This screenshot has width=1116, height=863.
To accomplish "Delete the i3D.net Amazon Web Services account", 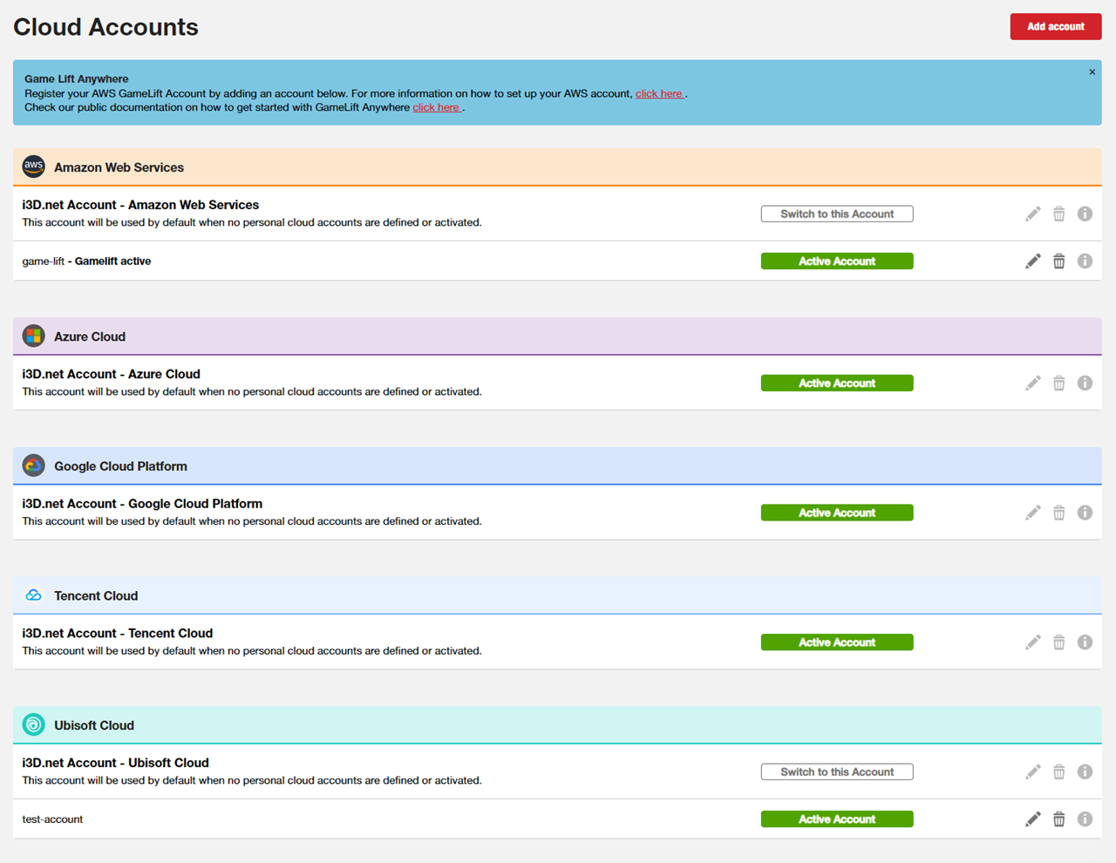I will [1058, 214].
